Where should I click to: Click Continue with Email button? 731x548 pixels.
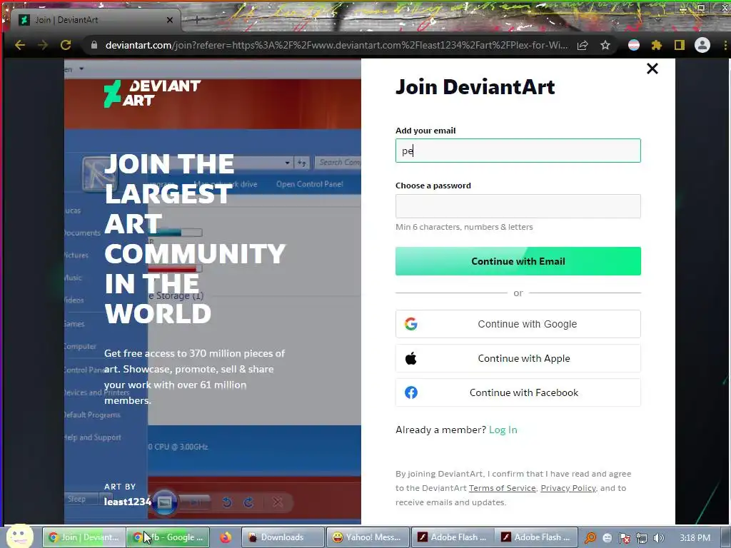click(518, 261)
